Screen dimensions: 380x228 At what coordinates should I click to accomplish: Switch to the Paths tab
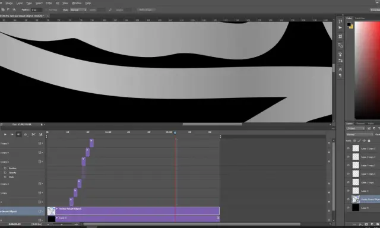(370, 123)
